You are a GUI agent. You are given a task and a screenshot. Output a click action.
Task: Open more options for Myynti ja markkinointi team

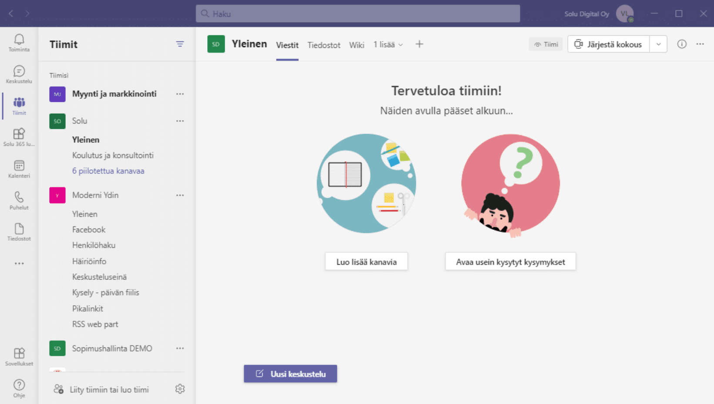click(180, 94)
